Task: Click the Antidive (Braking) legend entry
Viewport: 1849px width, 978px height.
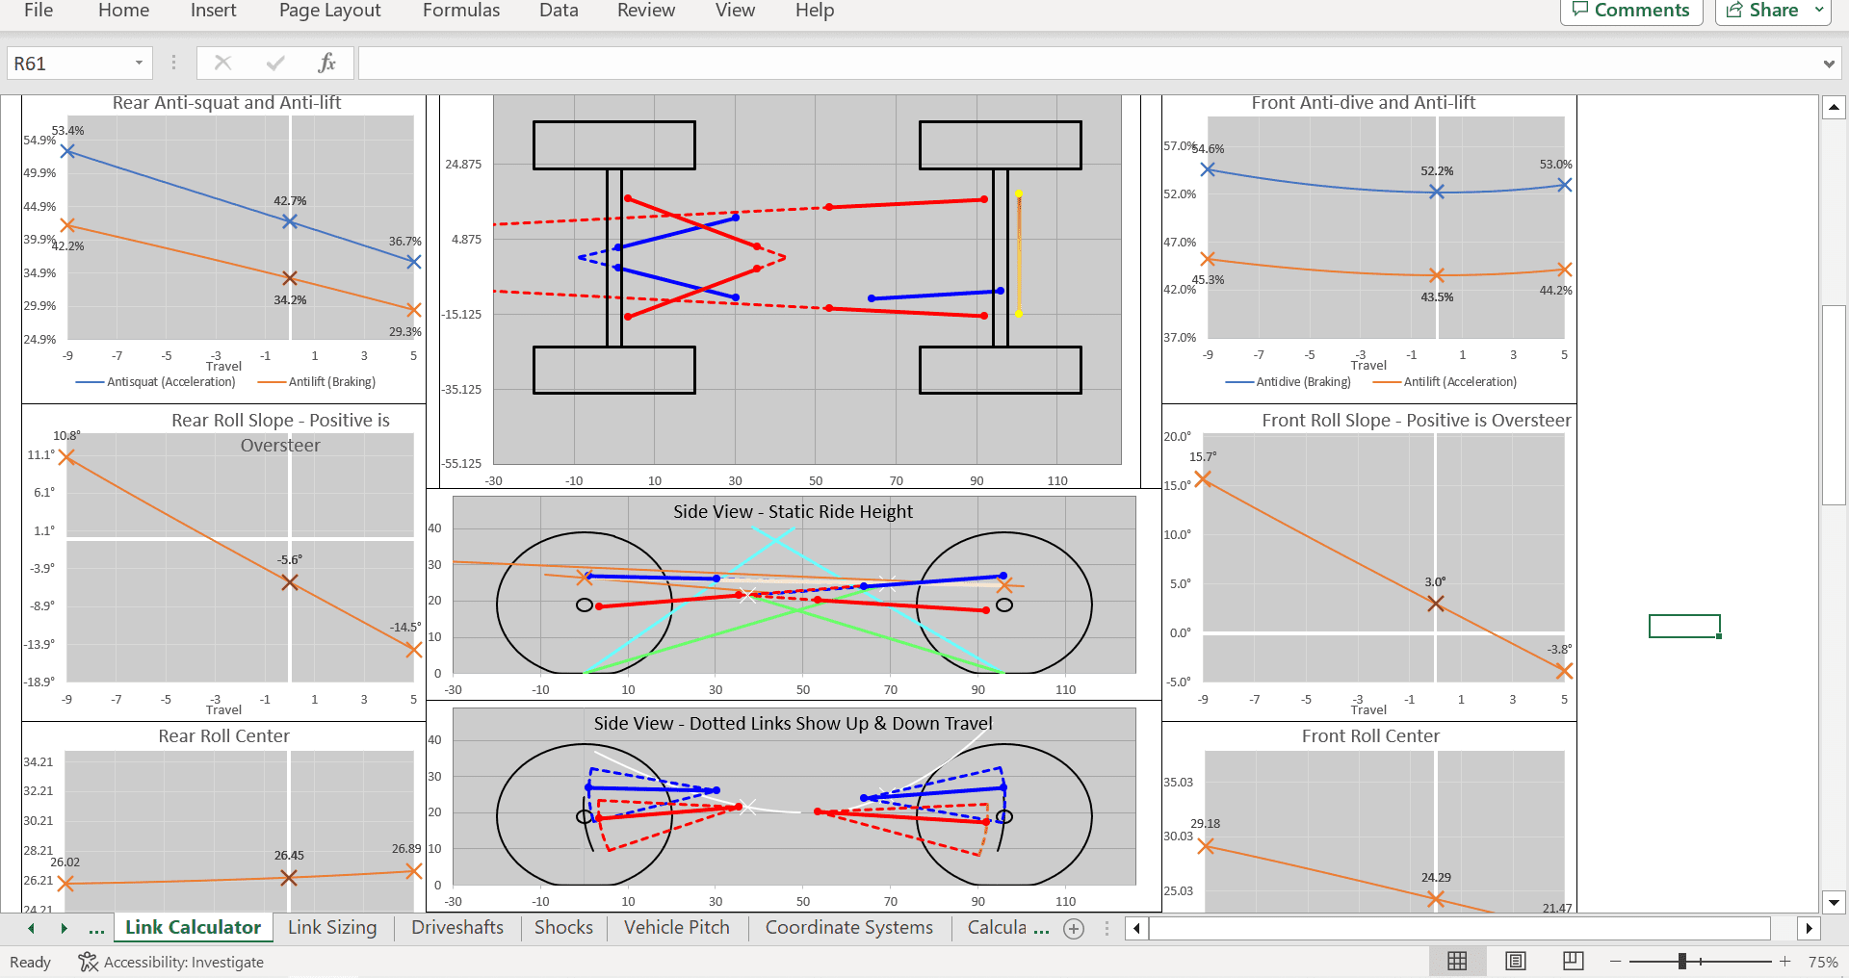Action: [1289, 382]
